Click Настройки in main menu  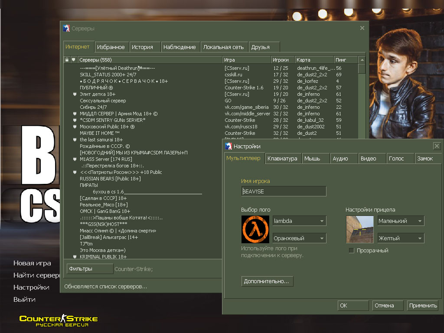coord(31,287)
